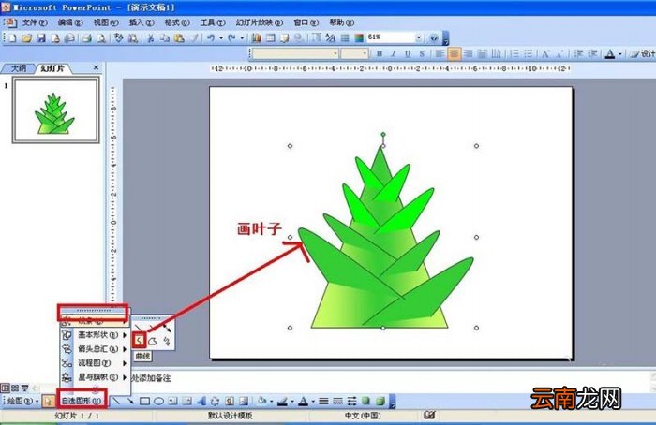Toggle numbered list formatting
The height and width of the screenshot is (425, 656).
point(514,53)
